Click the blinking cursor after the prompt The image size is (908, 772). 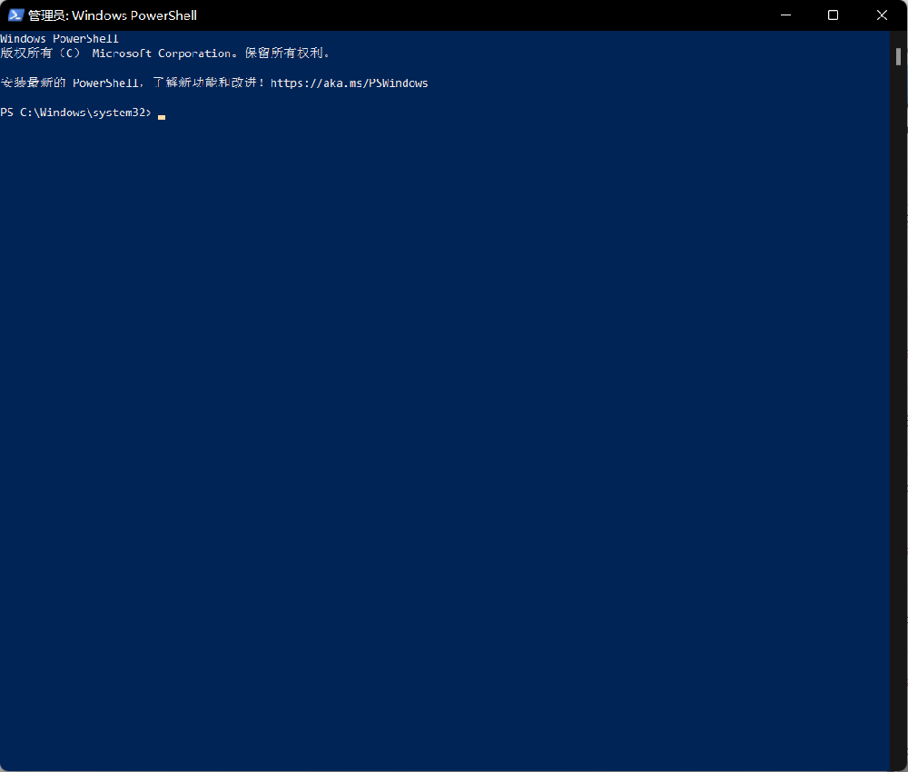pos(162,117)
